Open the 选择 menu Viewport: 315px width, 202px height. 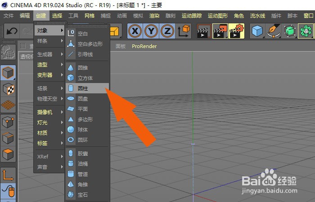click(x=57, y=16)
